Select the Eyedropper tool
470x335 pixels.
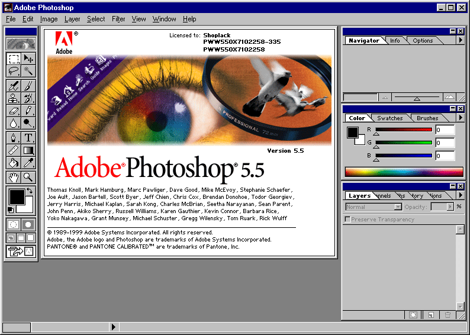click(28, 163)
